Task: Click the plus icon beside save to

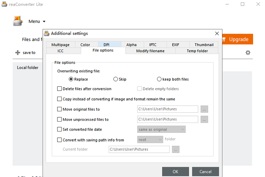Action: tap(18, 53)
